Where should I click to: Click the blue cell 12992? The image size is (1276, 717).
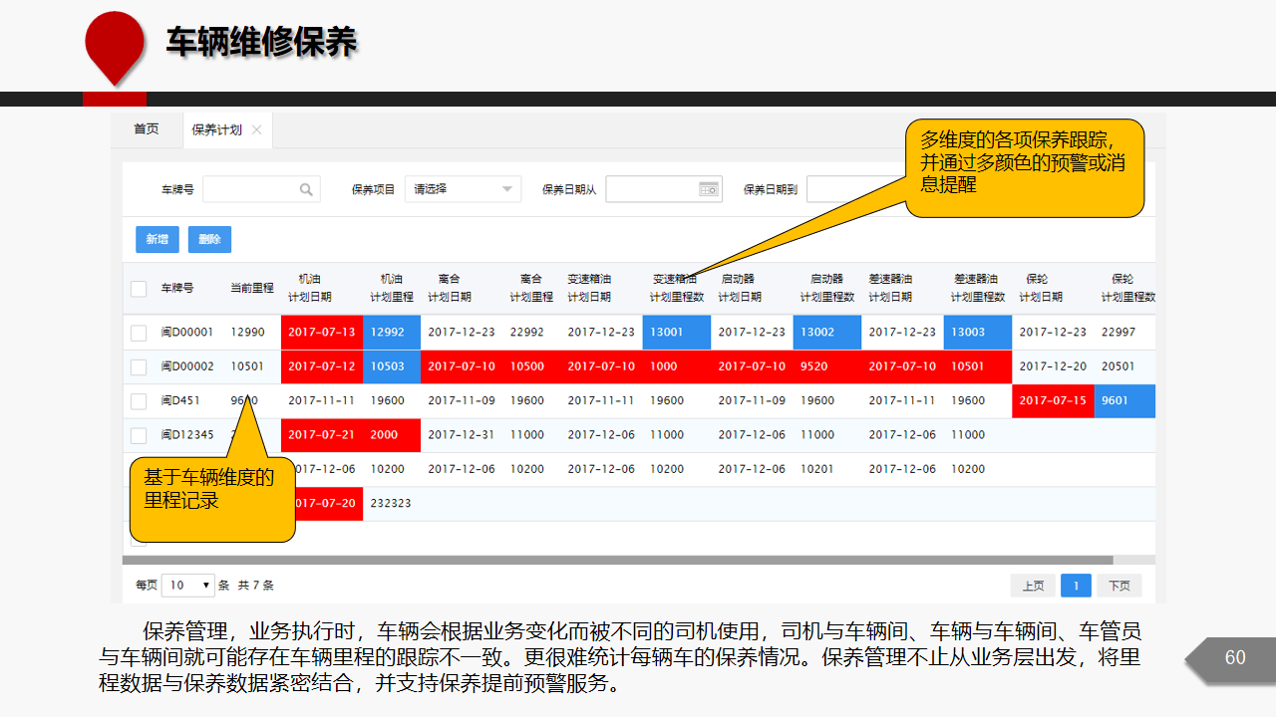(392, 333)
